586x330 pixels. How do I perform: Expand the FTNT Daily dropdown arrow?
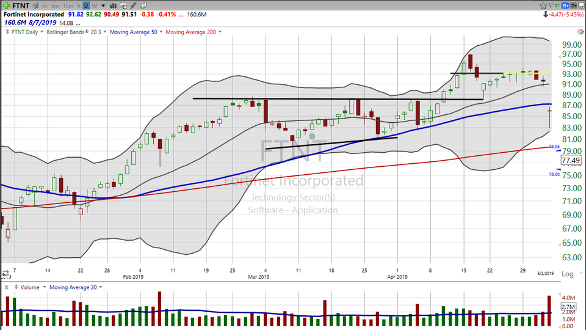[42, 32]
